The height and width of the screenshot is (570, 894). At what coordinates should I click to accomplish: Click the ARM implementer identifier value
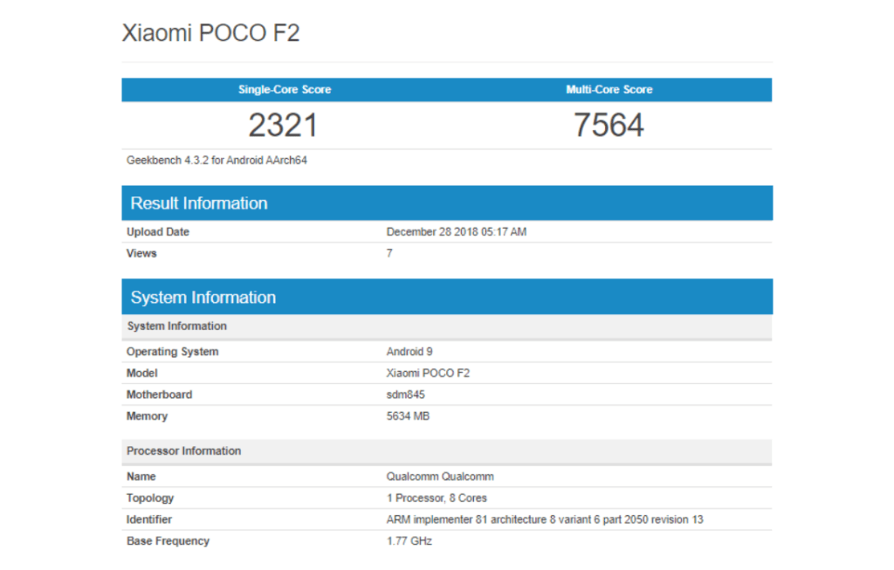point(545,519)
